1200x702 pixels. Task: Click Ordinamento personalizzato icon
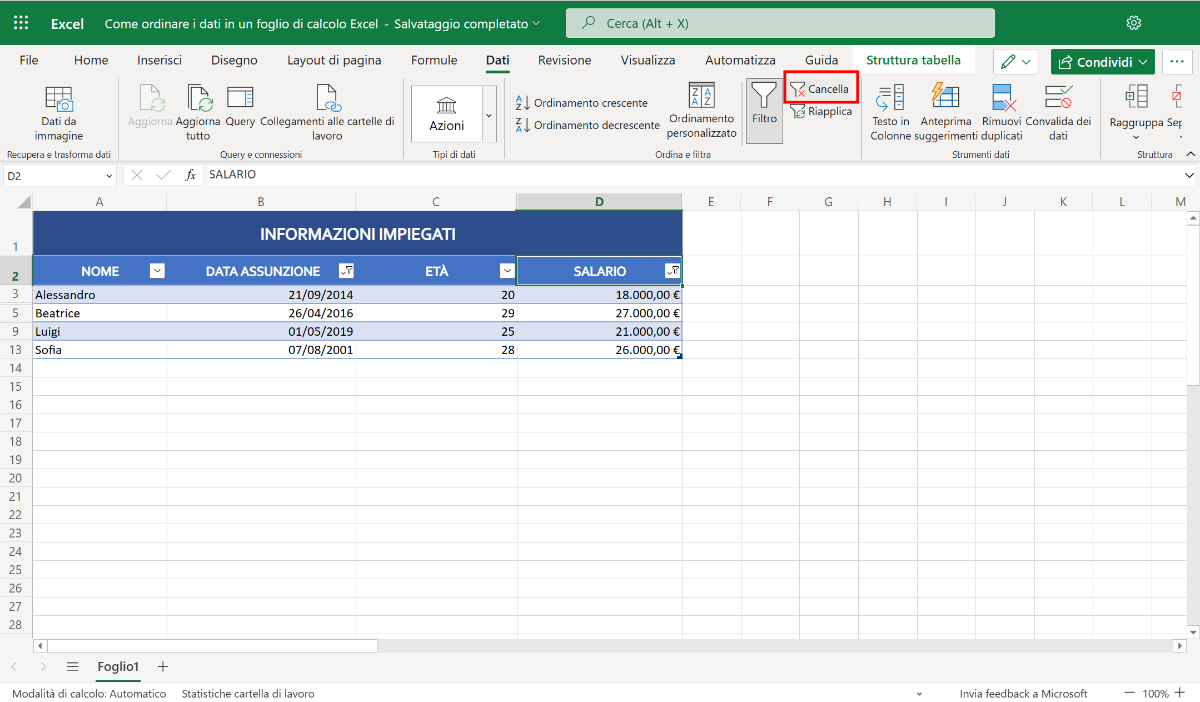701,96
